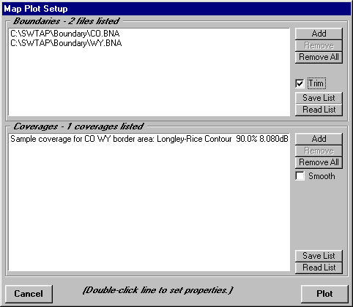Viewport: 353px width, 307px height.
Task: Click Add in the Boundaries section
Action: [319, 34]
